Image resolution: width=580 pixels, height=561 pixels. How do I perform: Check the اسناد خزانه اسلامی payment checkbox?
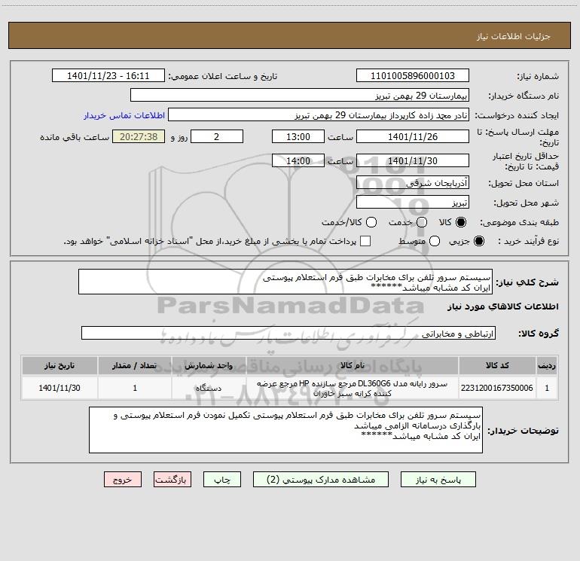click(x=365, y=241)
